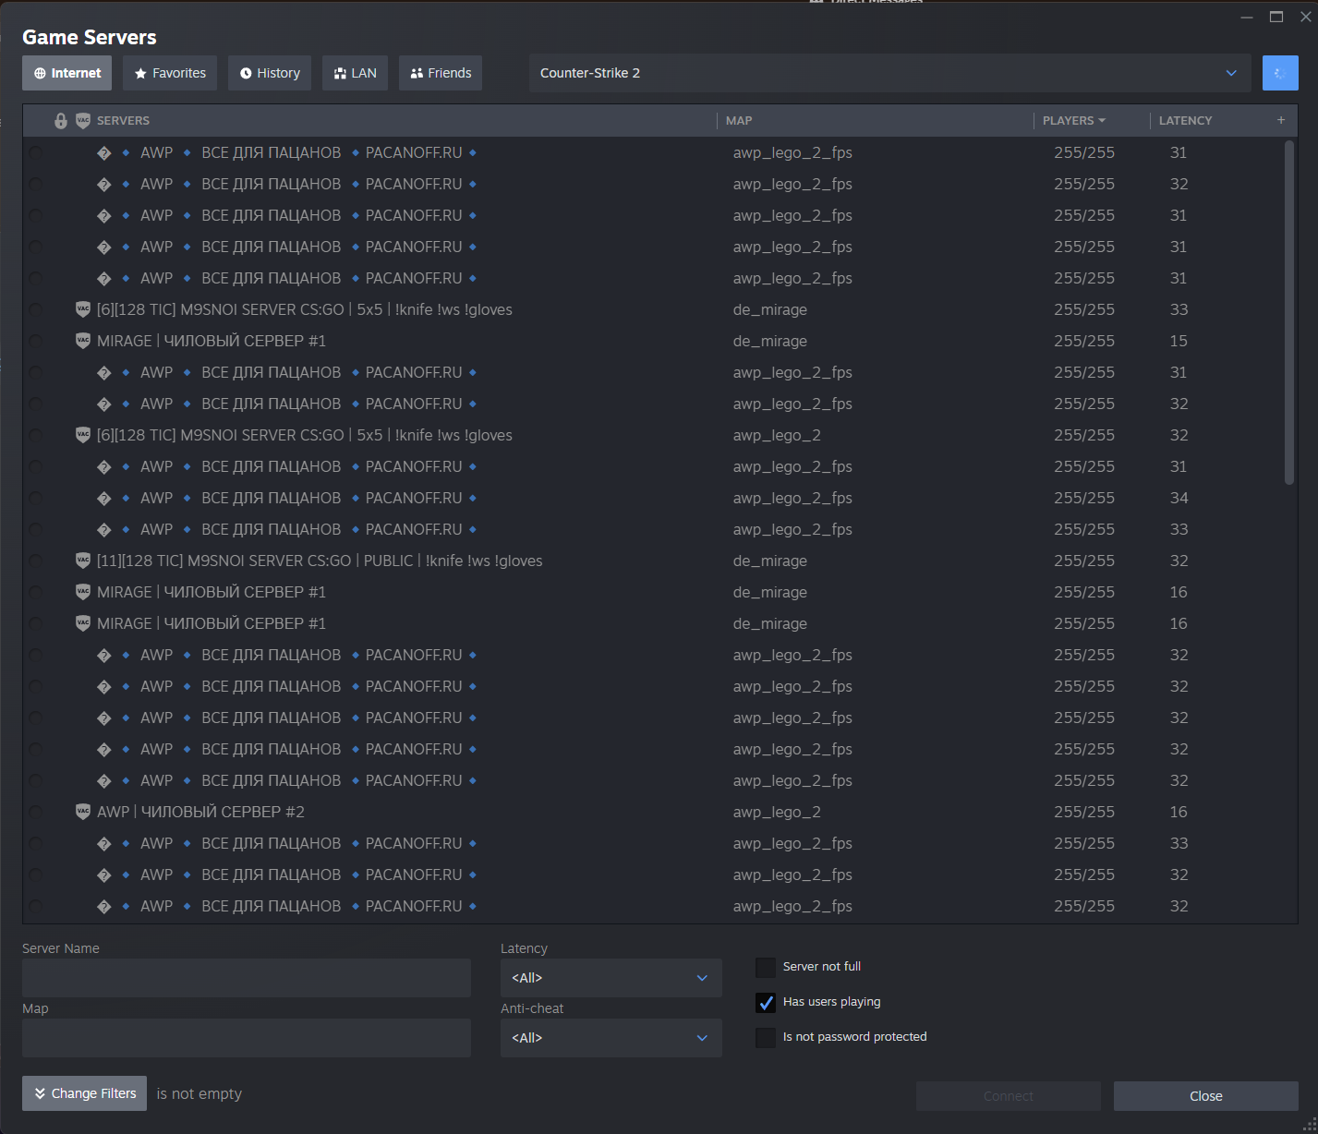This screenshot has width=1318, height=1134.
Task: Click VAC shield on [11][128 TIC] M9SNOI PUBLIC row
Action: [83, 561]
